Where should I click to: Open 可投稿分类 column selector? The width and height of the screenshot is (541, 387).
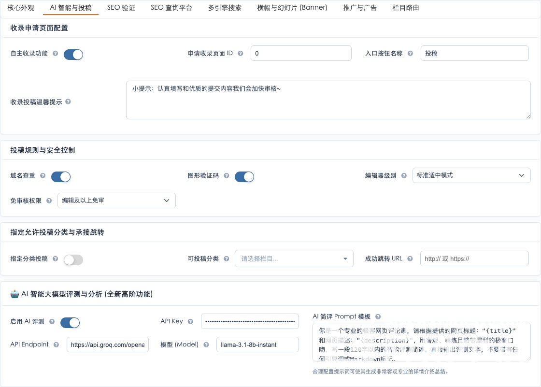click(294, 258)
